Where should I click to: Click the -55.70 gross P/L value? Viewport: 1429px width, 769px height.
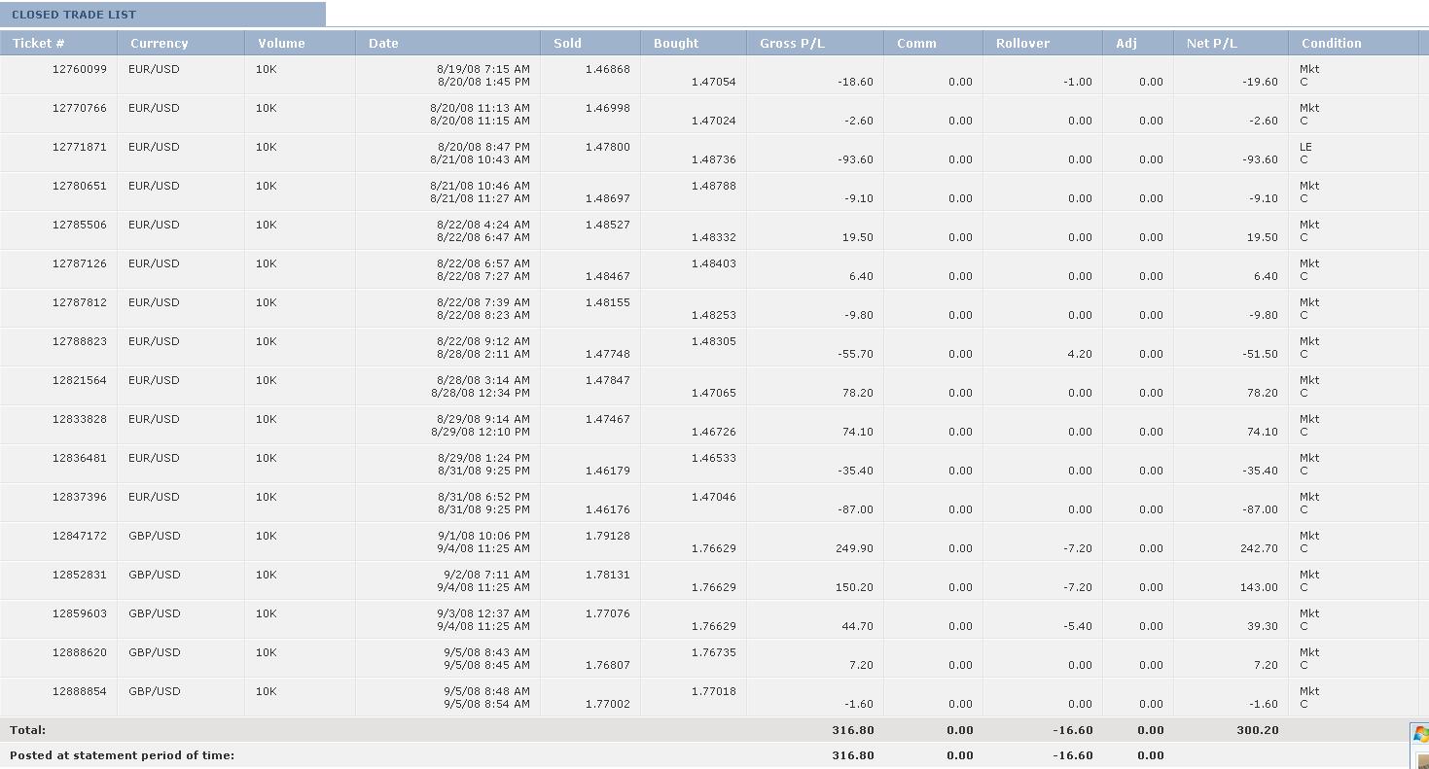coord(856,354)
